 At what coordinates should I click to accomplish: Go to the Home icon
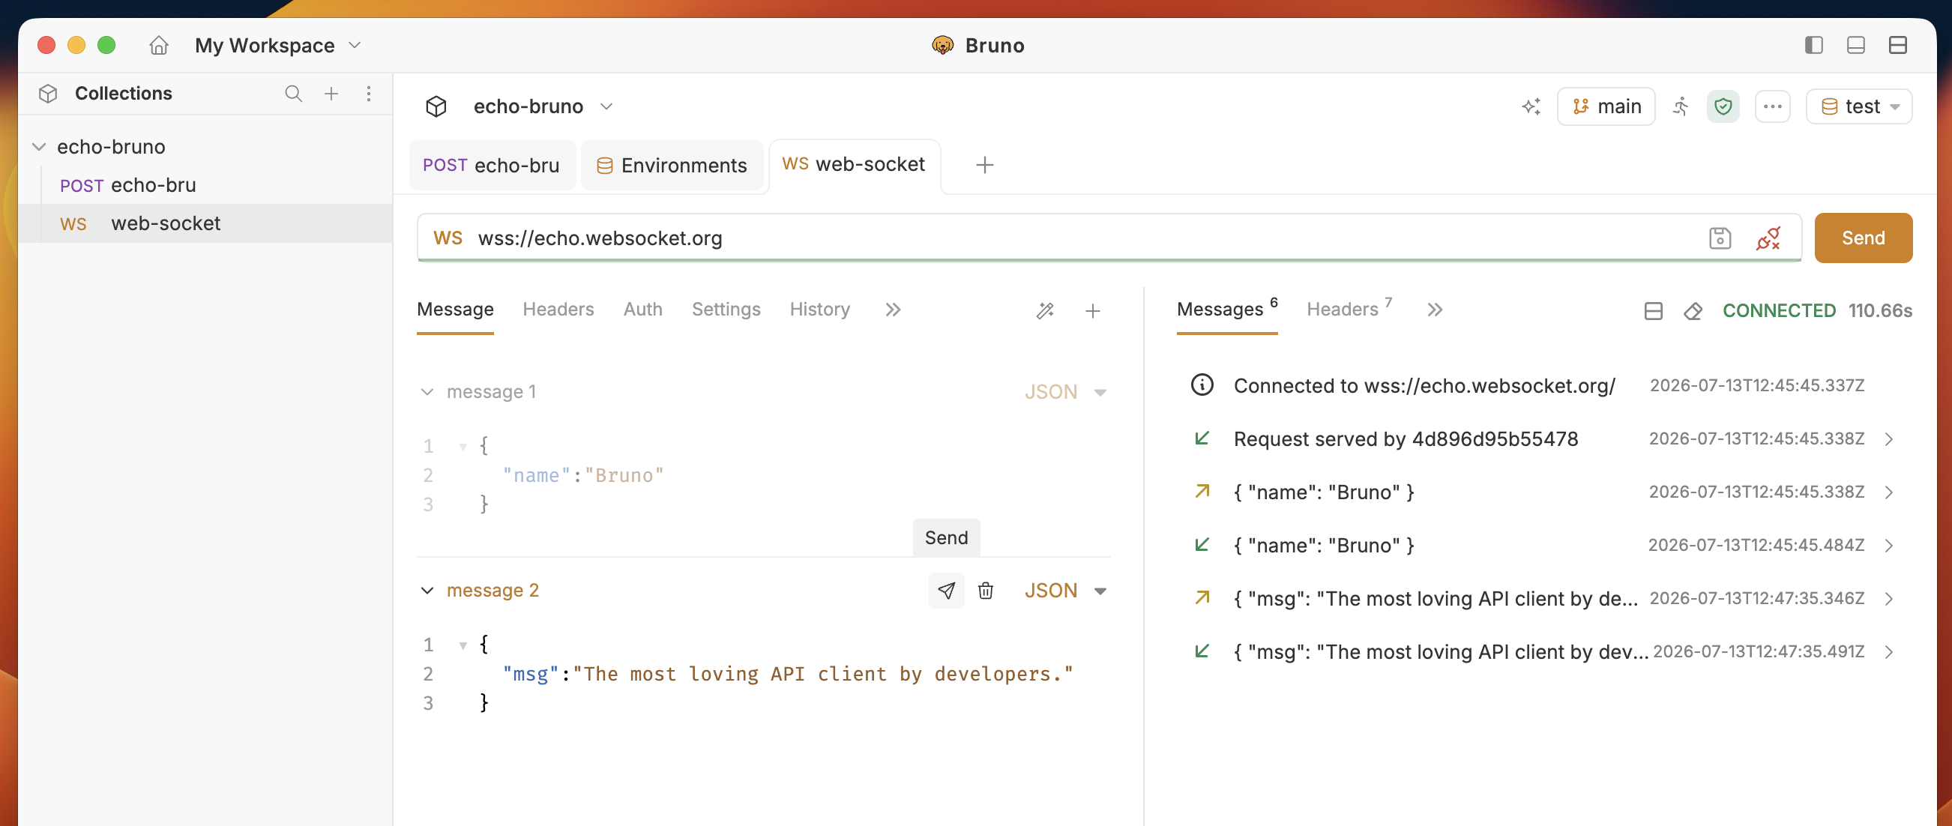point(158,46)
